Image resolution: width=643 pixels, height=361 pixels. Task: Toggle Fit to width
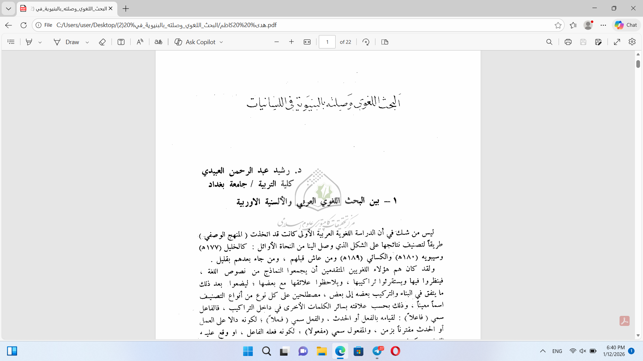point(307,42)
